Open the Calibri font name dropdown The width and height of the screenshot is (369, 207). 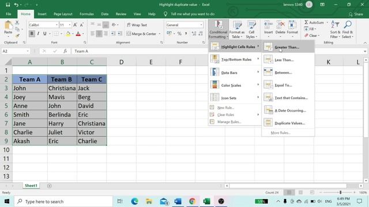pos(57,25)
